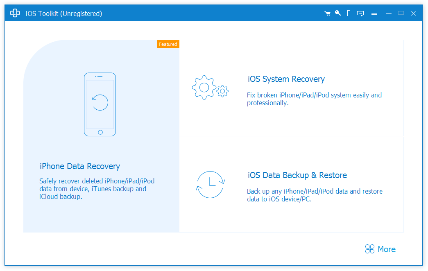Screen dimensions: 428x271
Task: Select the gears icon beside iOS System Recovery
Action: [210, 87]
